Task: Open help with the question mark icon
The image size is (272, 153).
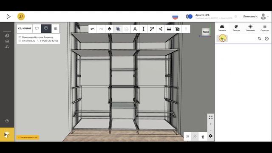Action: tap(7, 121)
